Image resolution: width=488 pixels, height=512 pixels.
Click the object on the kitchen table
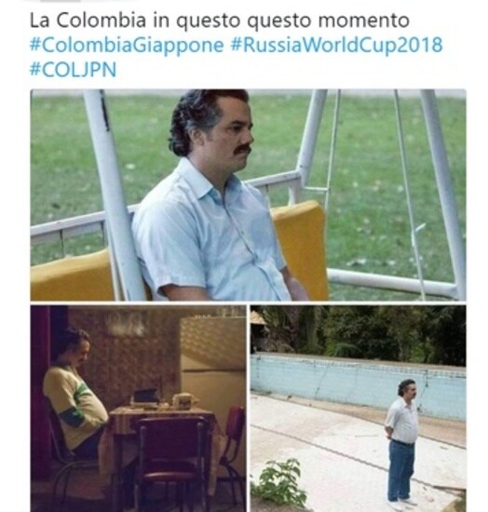click(x=146, y=398)
